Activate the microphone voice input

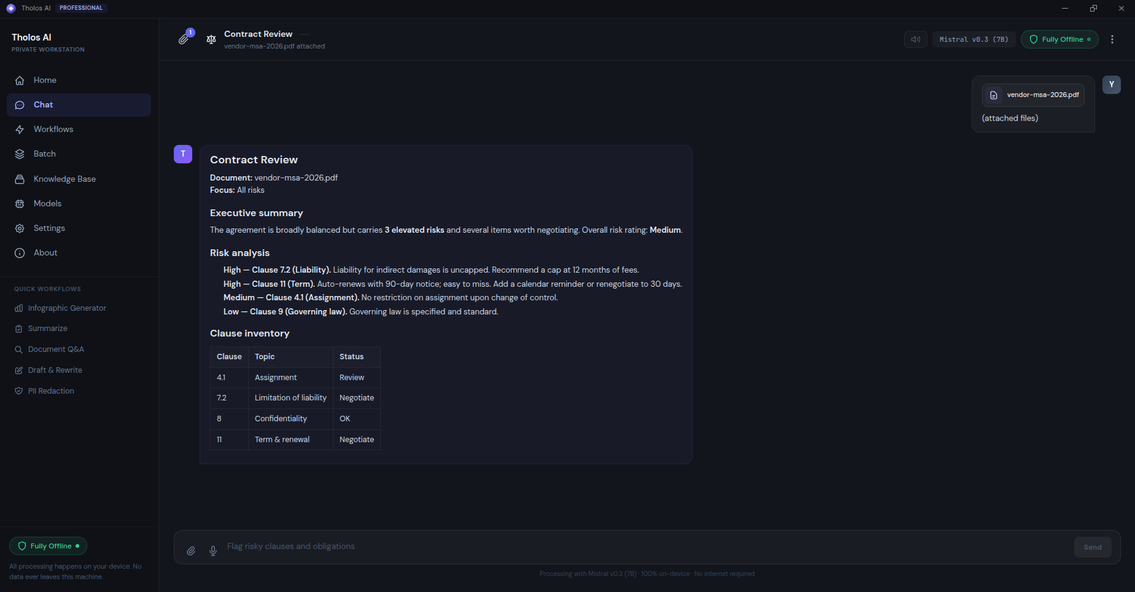pyautogui.click(x=213, y=551)
